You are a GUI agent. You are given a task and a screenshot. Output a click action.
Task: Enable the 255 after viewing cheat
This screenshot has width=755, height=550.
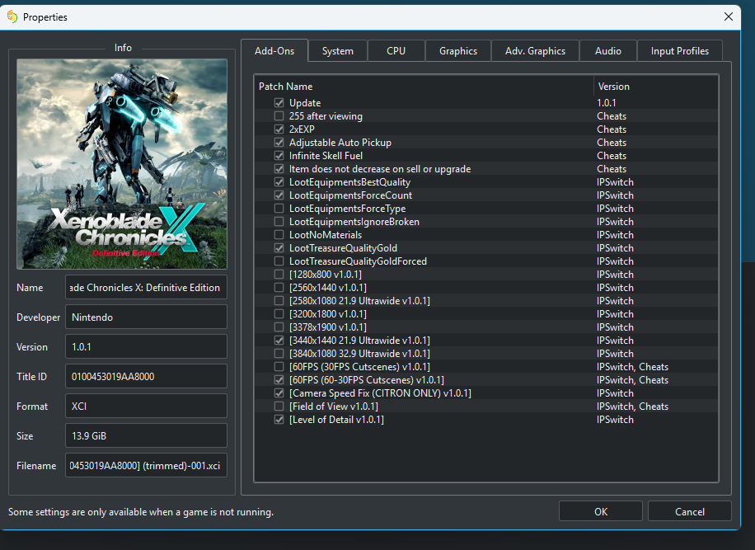click(279, 116)
